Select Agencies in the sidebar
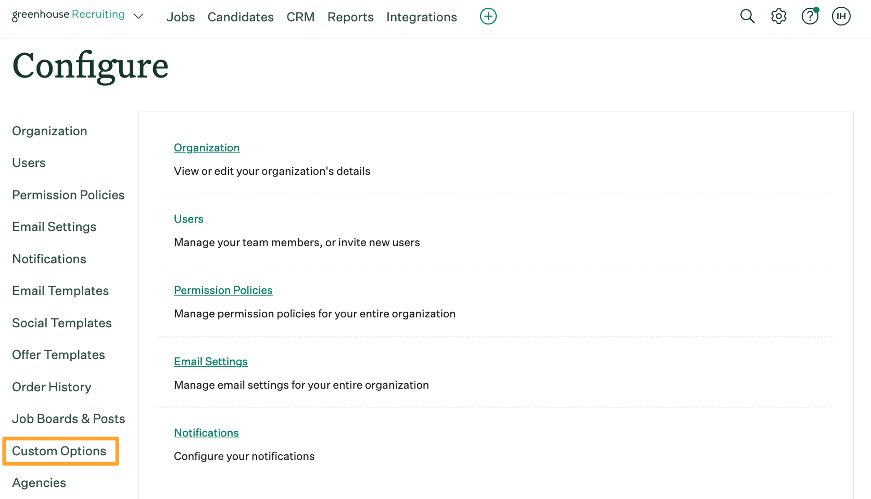 tap(39, 483)
